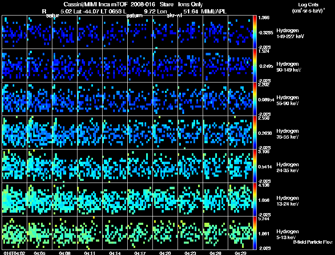The height and width of the screenshot is (255, 335).
Task: Click the 04:23 time axis label
Action: [x=190, y=253]
